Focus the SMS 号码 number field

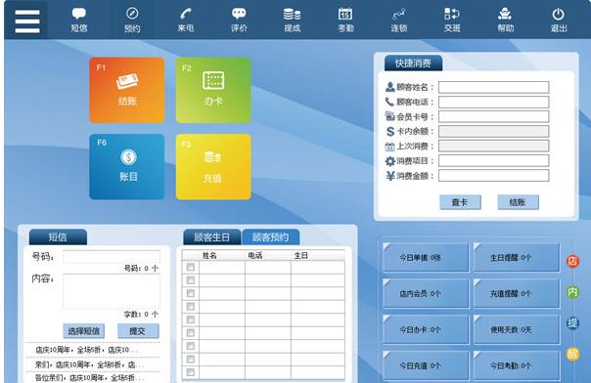tap(112, 257)
